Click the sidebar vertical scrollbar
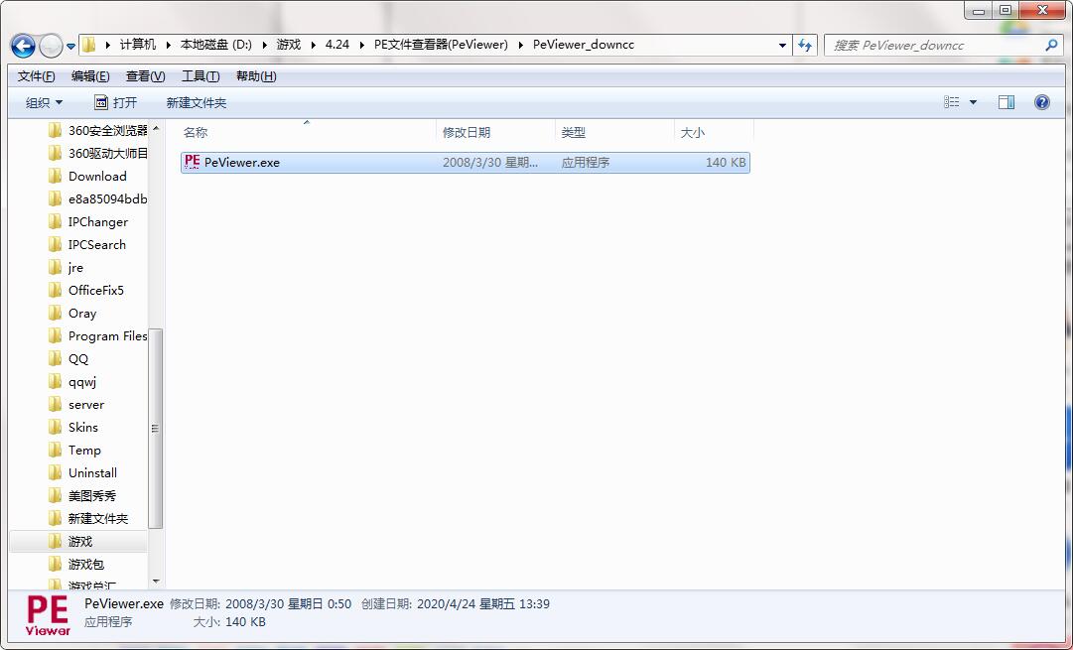The image size is (1073, 650). point(156,427)
